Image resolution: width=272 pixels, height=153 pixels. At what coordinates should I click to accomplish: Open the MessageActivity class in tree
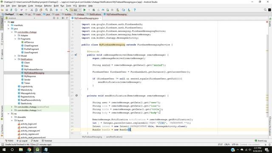28,93
